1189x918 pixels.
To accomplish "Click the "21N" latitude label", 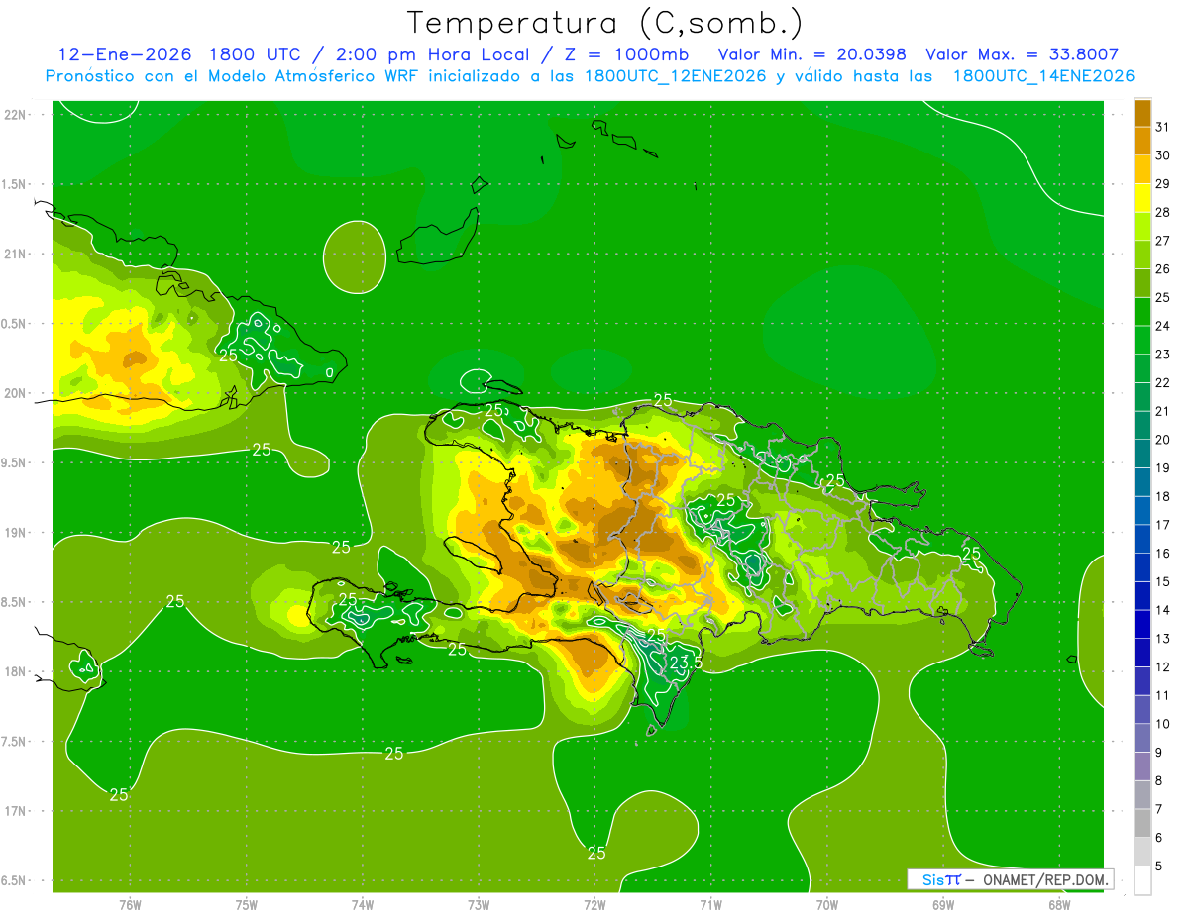I will 15,254.
